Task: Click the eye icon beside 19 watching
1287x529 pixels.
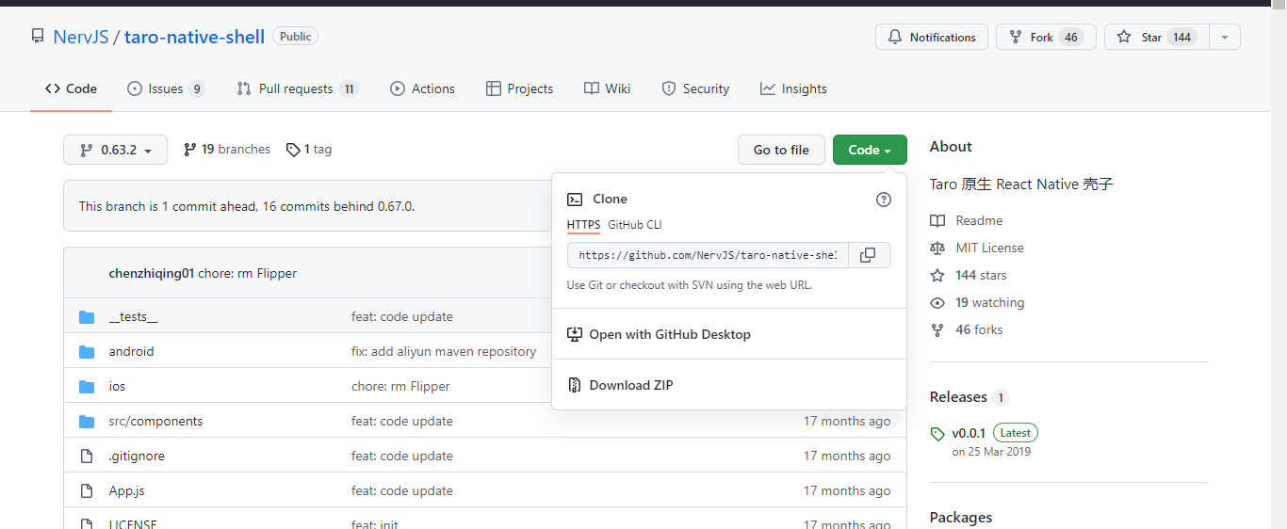Action: pos(937,303)
